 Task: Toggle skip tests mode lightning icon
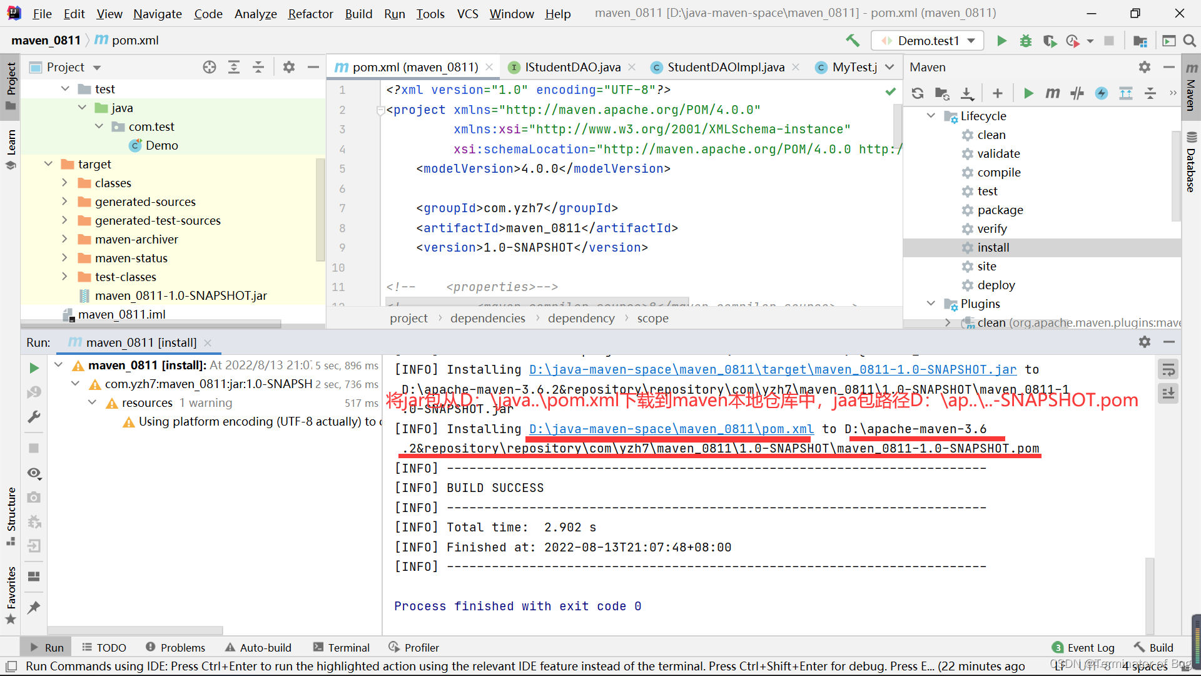[1102, 93]
